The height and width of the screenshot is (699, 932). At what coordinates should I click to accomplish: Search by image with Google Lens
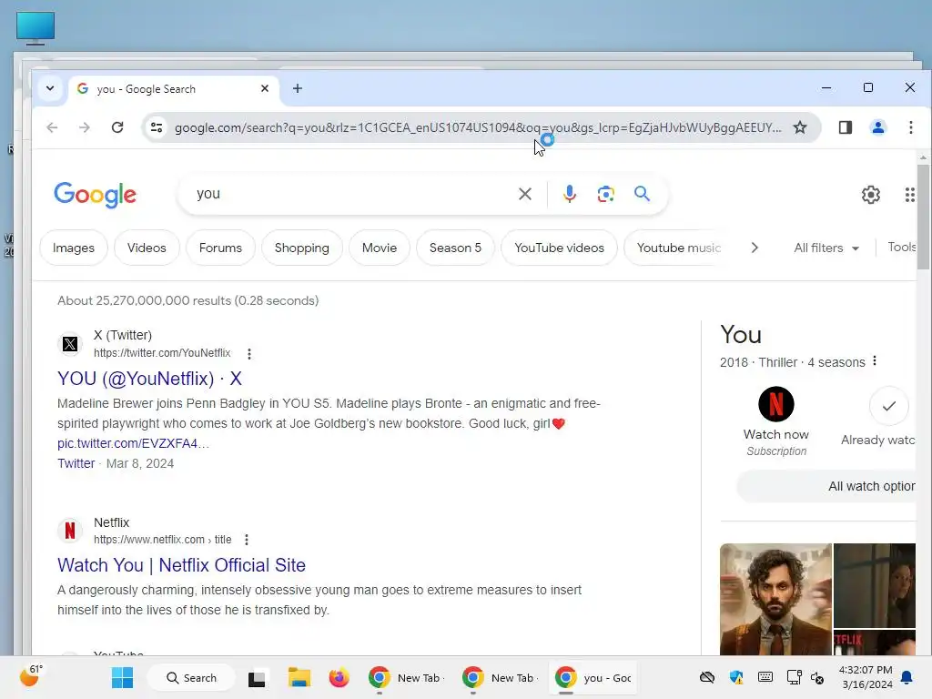[x=605, y=194]
